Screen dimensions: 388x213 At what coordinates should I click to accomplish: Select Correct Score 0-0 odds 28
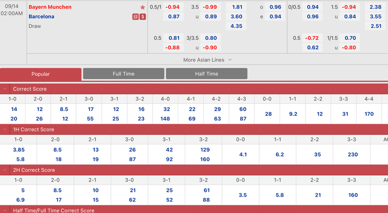tap(268, 114)
